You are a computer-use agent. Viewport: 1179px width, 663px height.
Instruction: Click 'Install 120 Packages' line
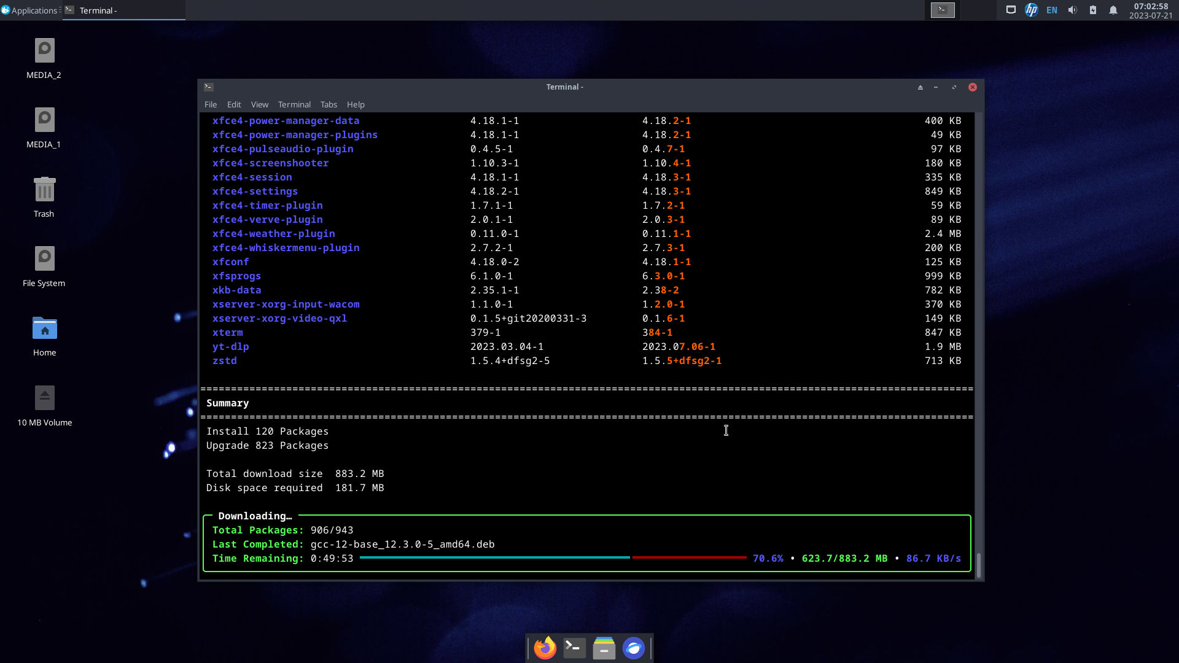[268, 432]
